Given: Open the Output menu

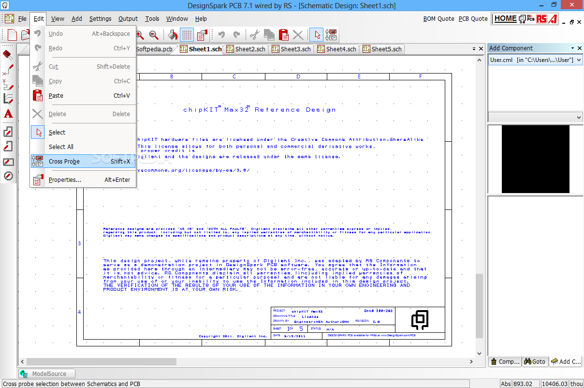Looking at the screenshot, I should coord(128,19).
